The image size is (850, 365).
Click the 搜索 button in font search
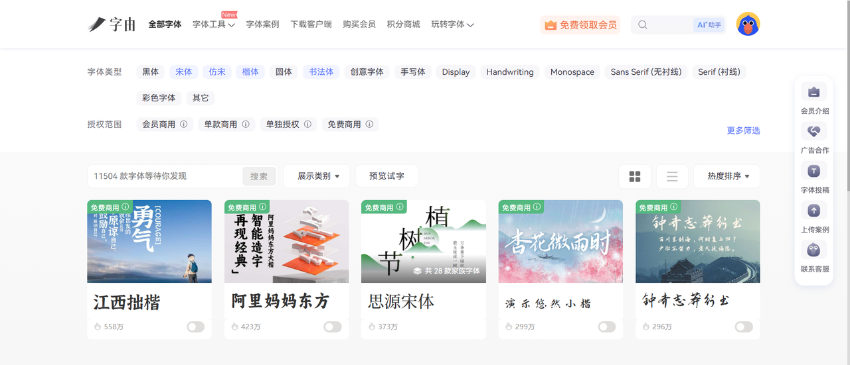point(259,176)
